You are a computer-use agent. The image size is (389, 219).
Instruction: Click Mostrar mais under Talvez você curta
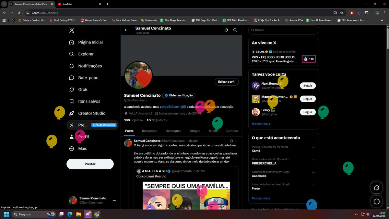pos(261,124)
